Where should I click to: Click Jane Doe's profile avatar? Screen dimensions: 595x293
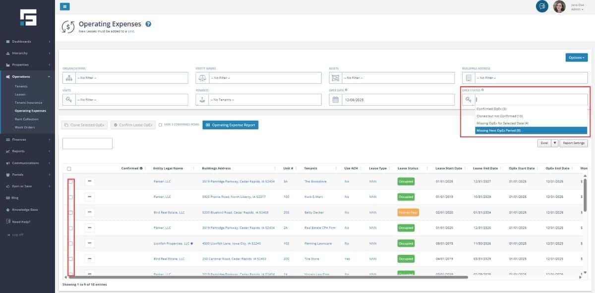[x=559, y=6]
